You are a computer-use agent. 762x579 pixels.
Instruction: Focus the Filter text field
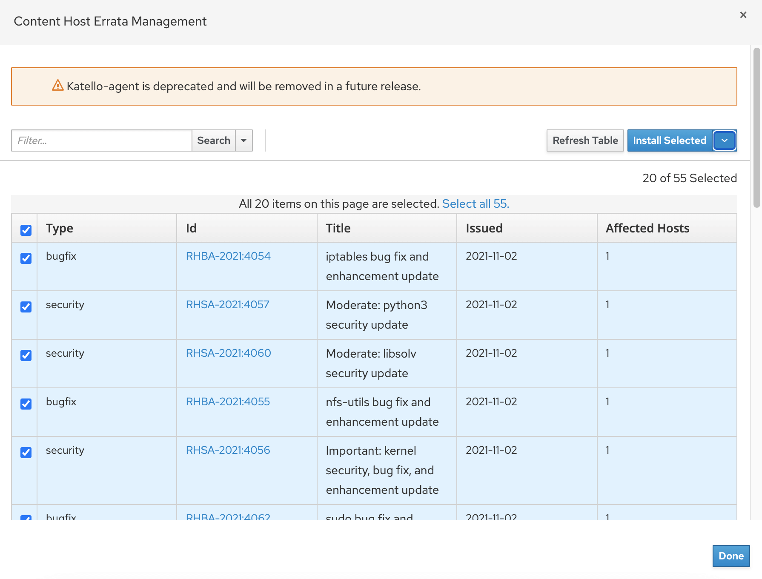tap(101, 140)
